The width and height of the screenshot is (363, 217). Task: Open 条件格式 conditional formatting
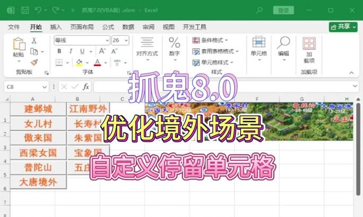pyautogui.click(x=210, y=40)
